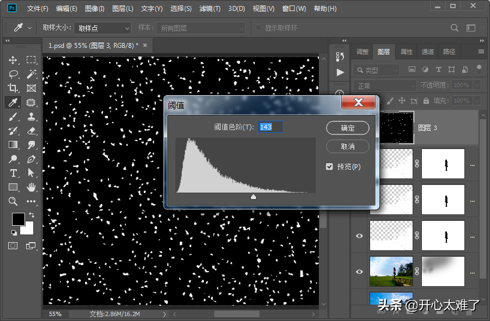
Task: Select the Zoom tool
Action: click(x=13, y=201)
